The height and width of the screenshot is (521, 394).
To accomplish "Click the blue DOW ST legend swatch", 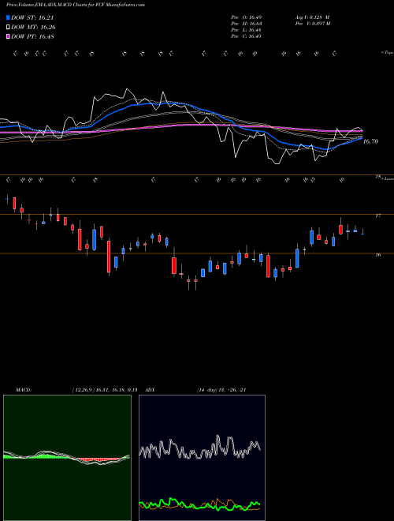I will click(x=8, y=17).
